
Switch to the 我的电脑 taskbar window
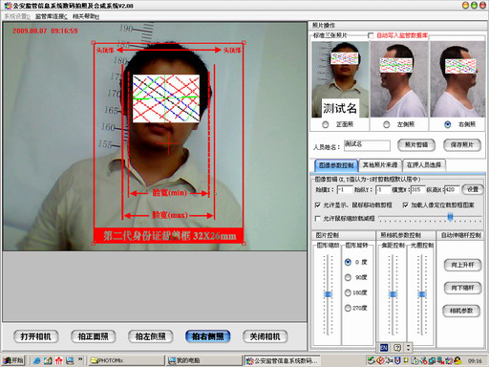[204, 360]
